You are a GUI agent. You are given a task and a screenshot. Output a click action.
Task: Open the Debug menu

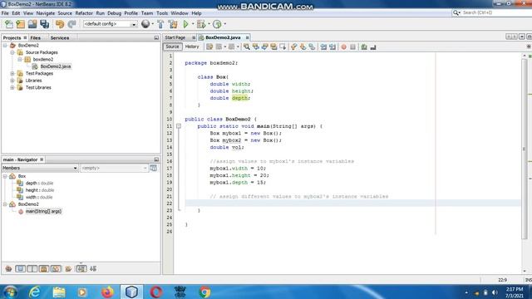(x=115, y=13)
